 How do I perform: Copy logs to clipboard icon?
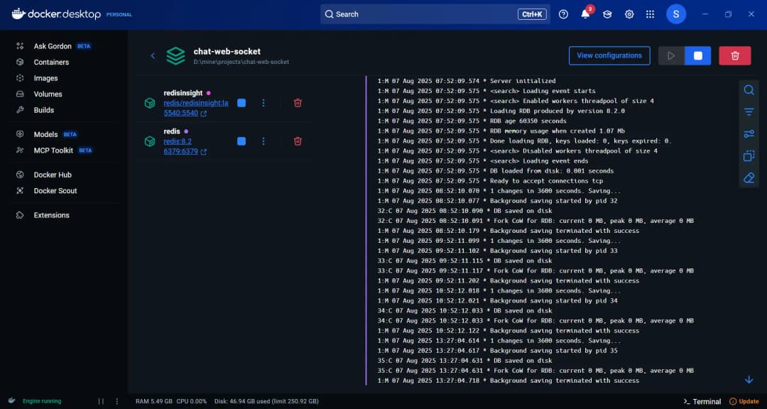pyautogui.click(x=749, y=156)
